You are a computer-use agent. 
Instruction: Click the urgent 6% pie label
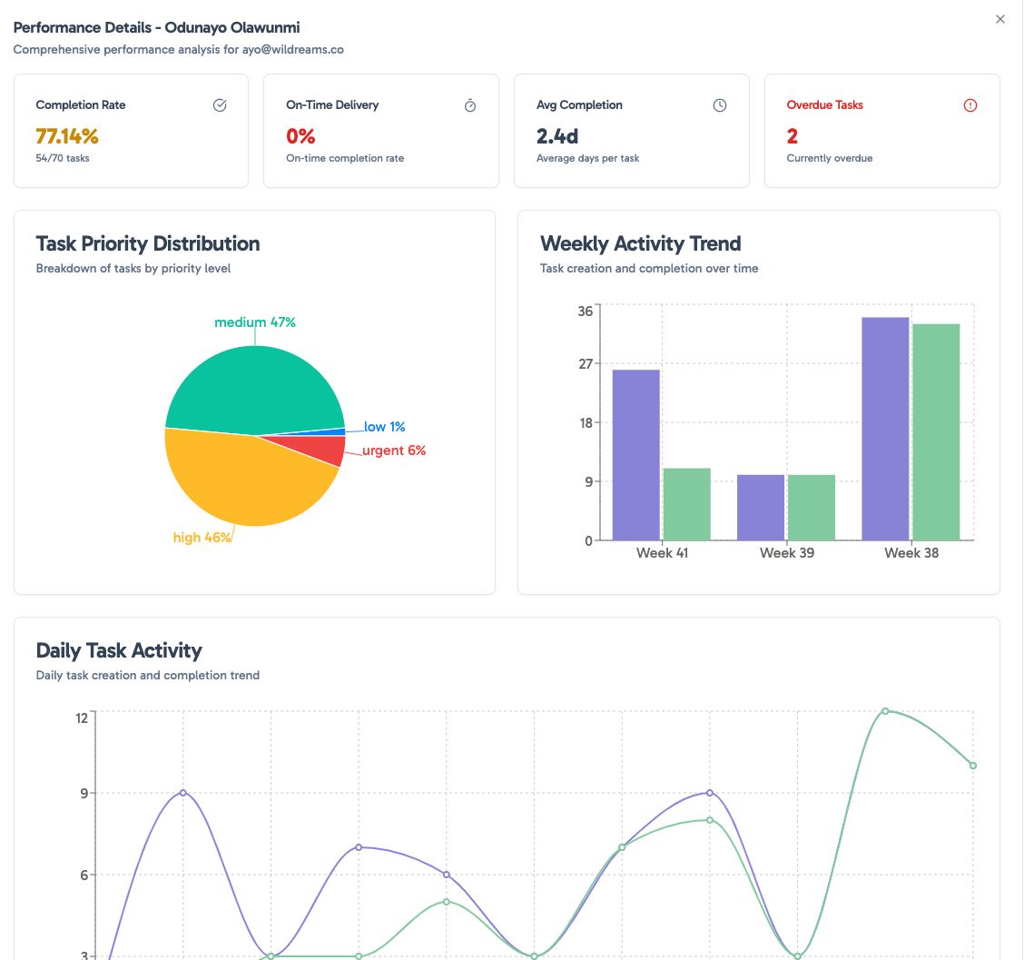point(394,450)
